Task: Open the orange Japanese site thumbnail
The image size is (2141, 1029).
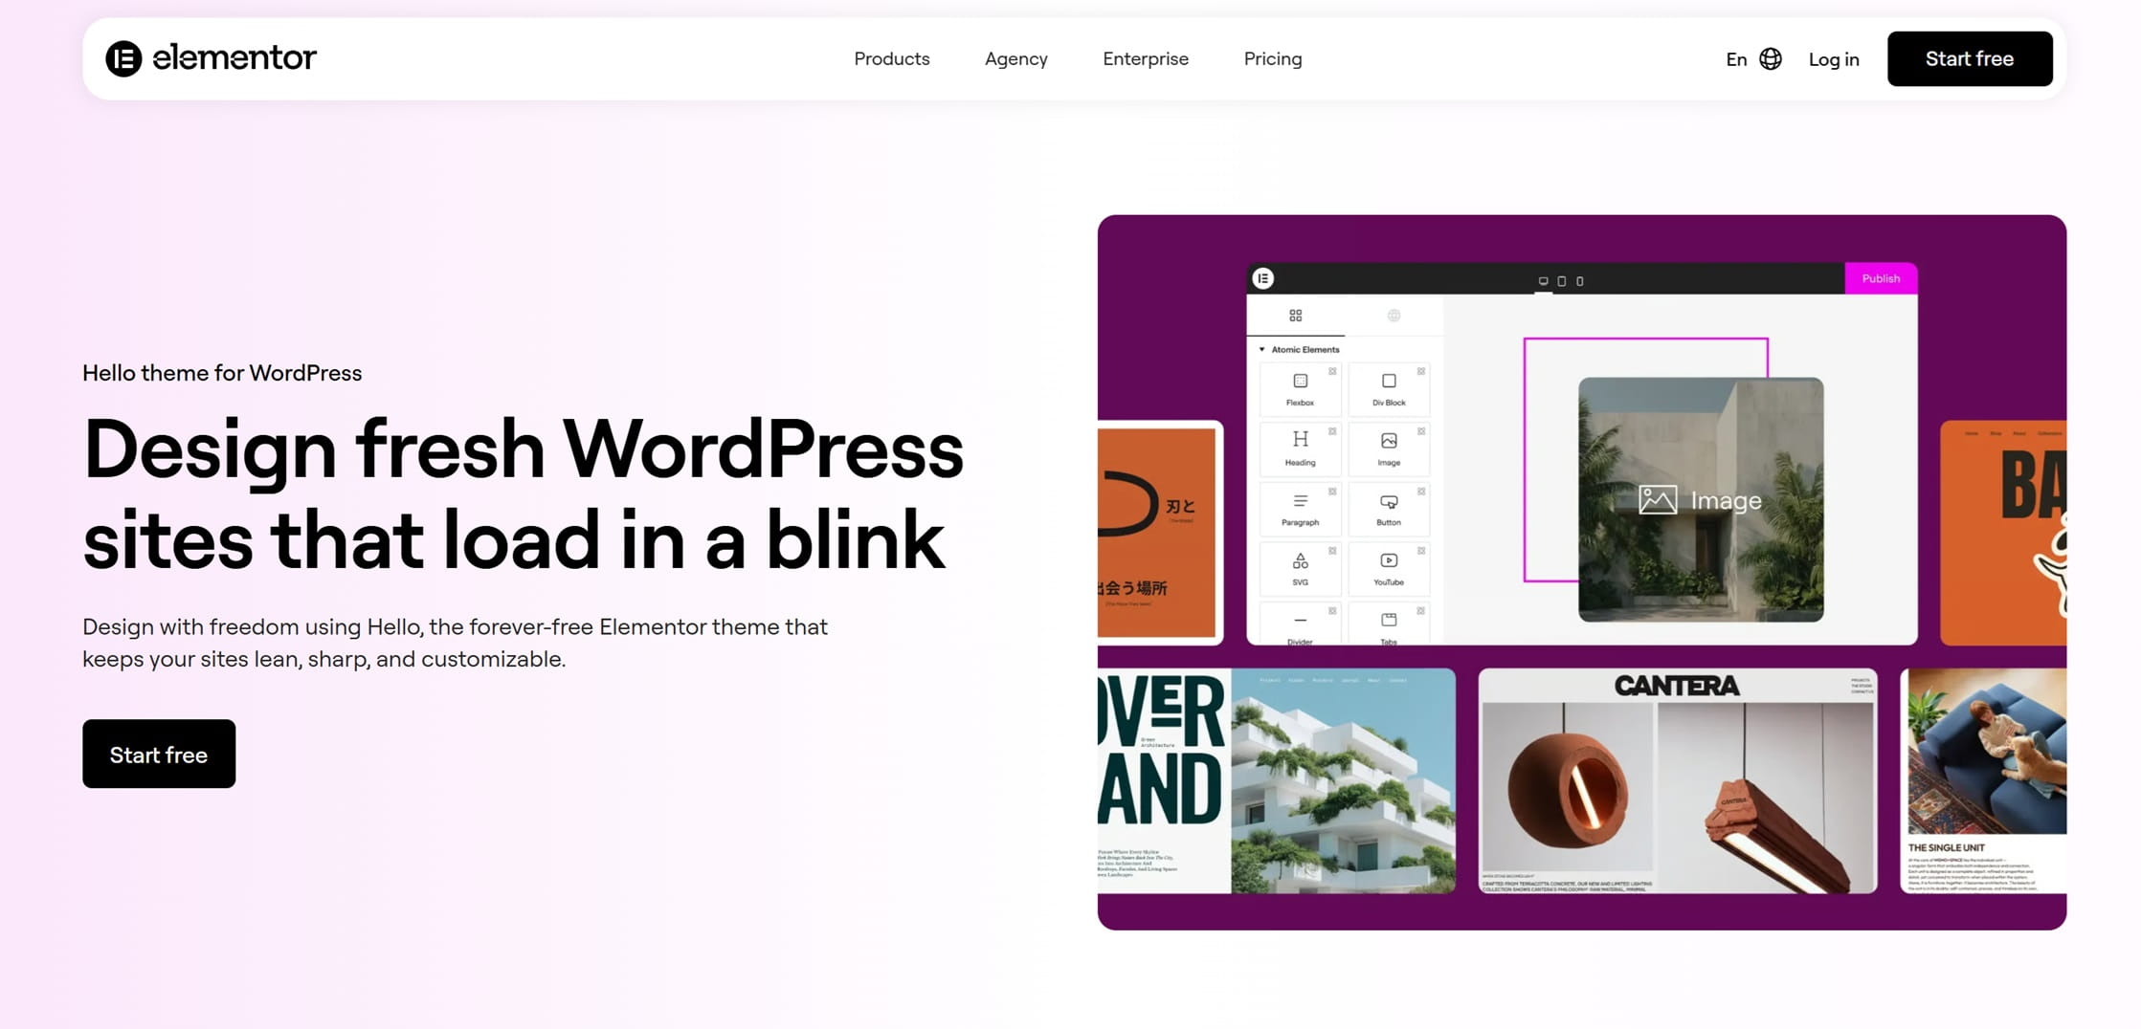Action: (x=1158, y=533)
